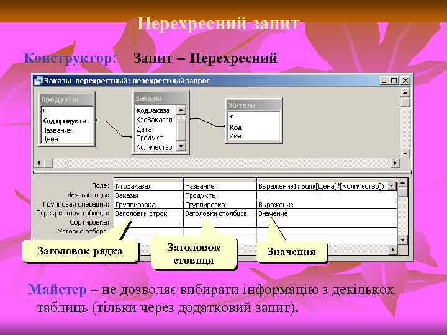Select Цена field in Продукты
This screenshot has height=335, width=447.
point(50,140)
